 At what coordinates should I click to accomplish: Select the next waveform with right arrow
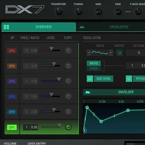111,53
